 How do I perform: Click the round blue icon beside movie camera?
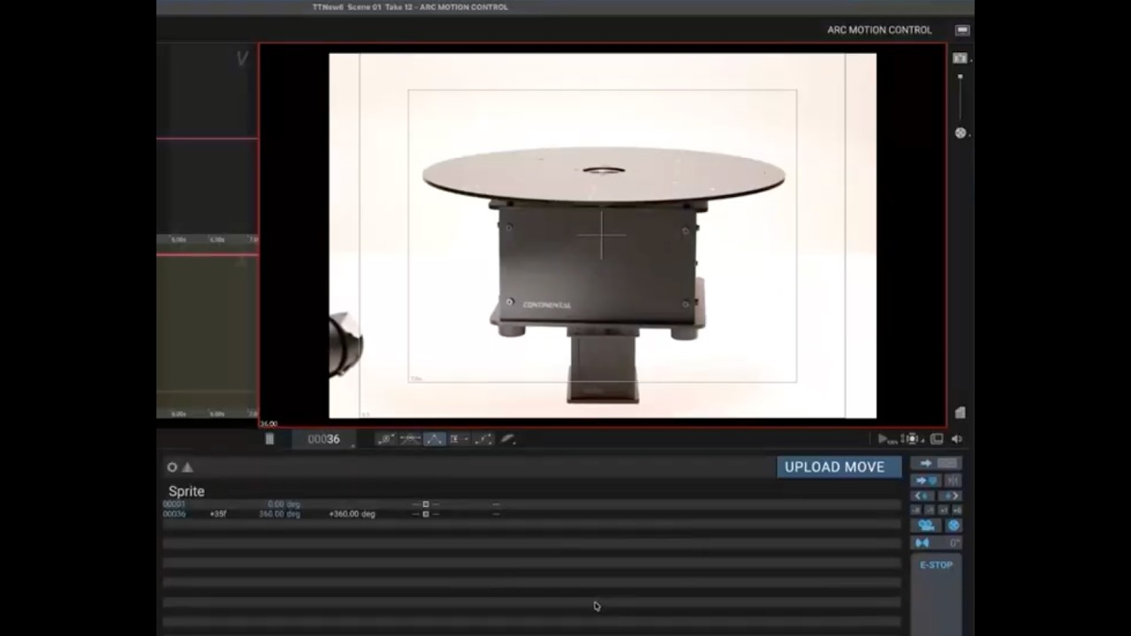[953, 526]
